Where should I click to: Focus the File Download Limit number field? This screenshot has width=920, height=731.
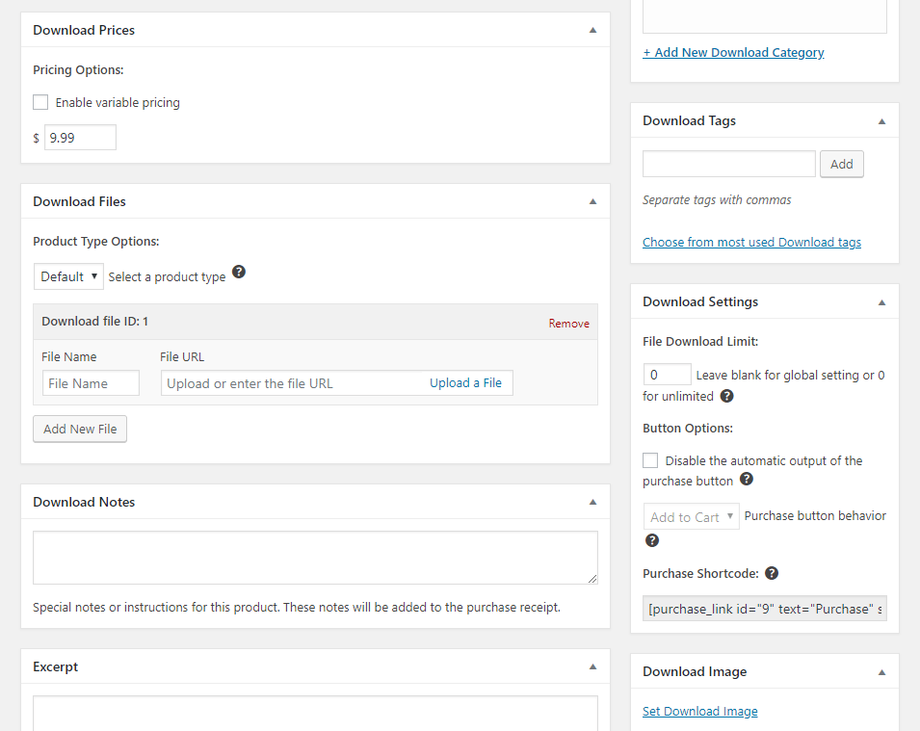point(667,375)
